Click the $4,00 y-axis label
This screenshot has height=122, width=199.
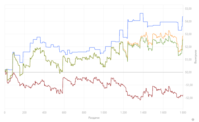pyautogui.click(x=189, y=21)
